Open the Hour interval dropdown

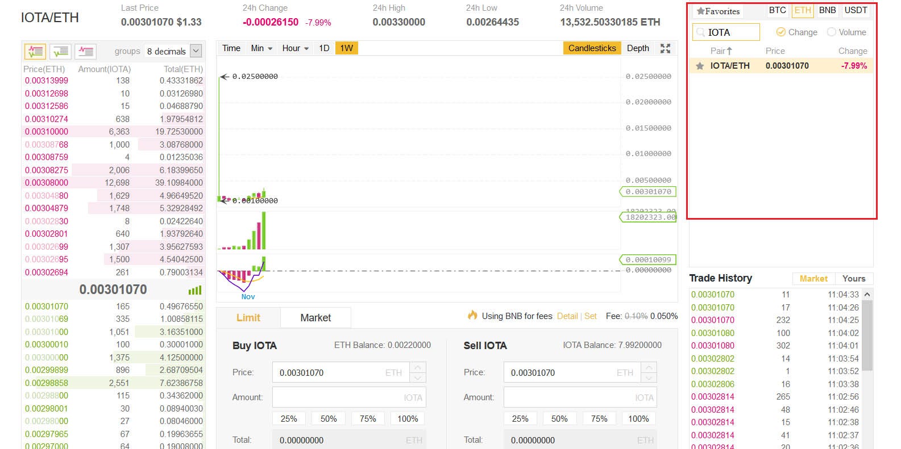click(x=295, y=48)
